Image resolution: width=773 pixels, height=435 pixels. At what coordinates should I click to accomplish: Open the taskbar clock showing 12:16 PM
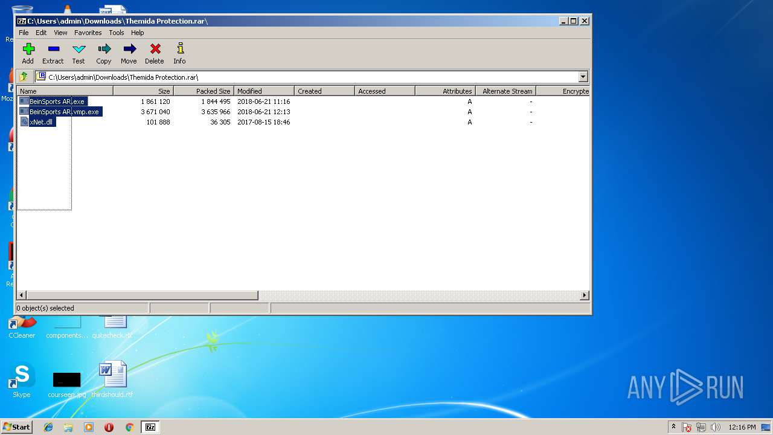[x=742, y=427]
